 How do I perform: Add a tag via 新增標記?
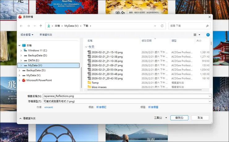pos(101,107)
